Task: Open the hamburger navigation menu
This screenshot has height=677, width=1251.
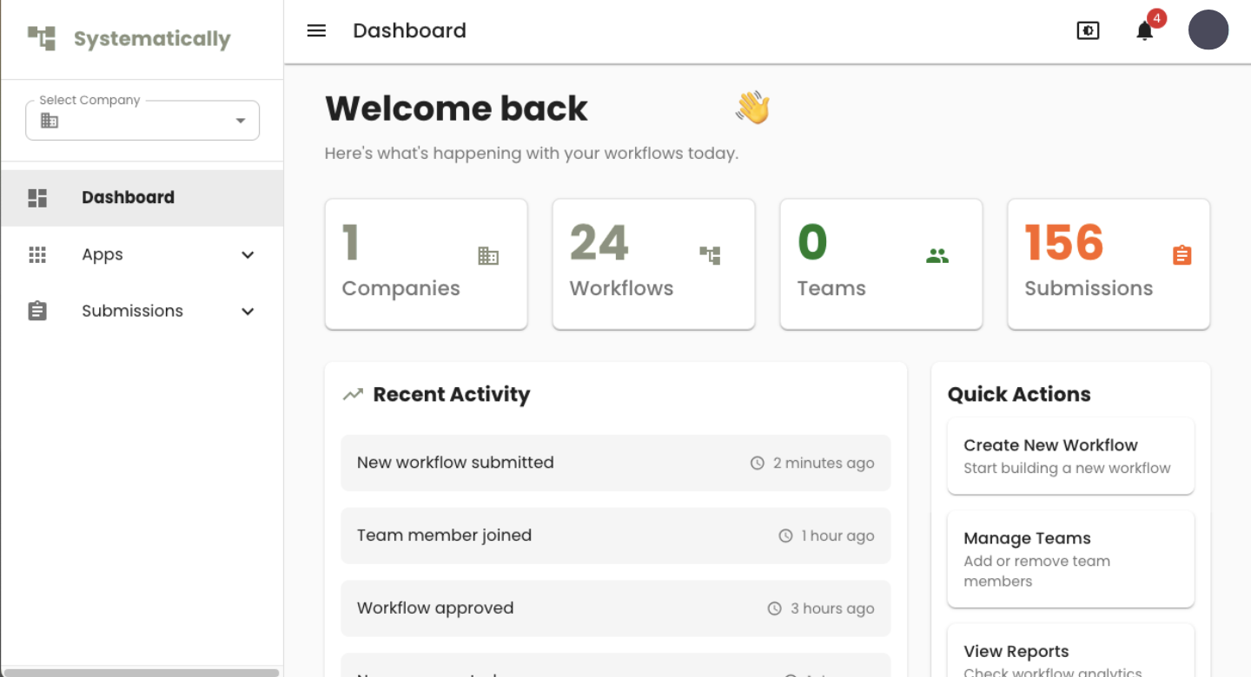Action: click(316, 30)
